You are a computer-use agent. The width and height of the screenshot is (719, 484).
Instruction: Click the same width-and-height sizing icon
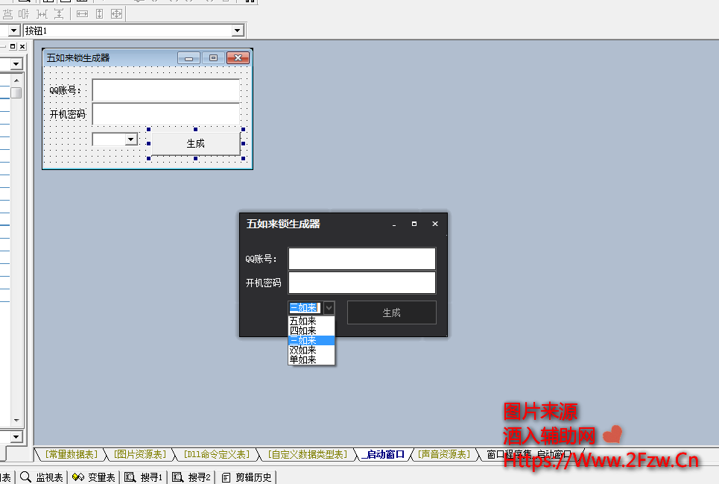tap(116, 13)
